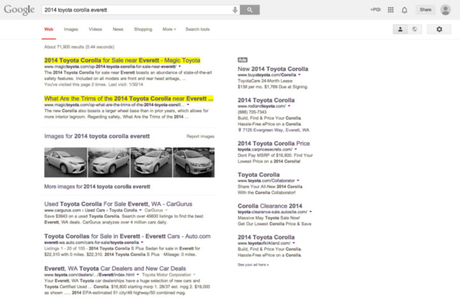This screenshot has width=460, height=299.
Task: Open CarGurus Used Toyota Corolla result
Action: coord(118,204)
